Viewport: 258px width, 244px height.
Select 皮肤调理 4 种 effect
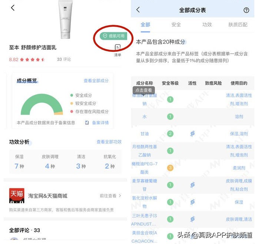(x=50, y=161)
